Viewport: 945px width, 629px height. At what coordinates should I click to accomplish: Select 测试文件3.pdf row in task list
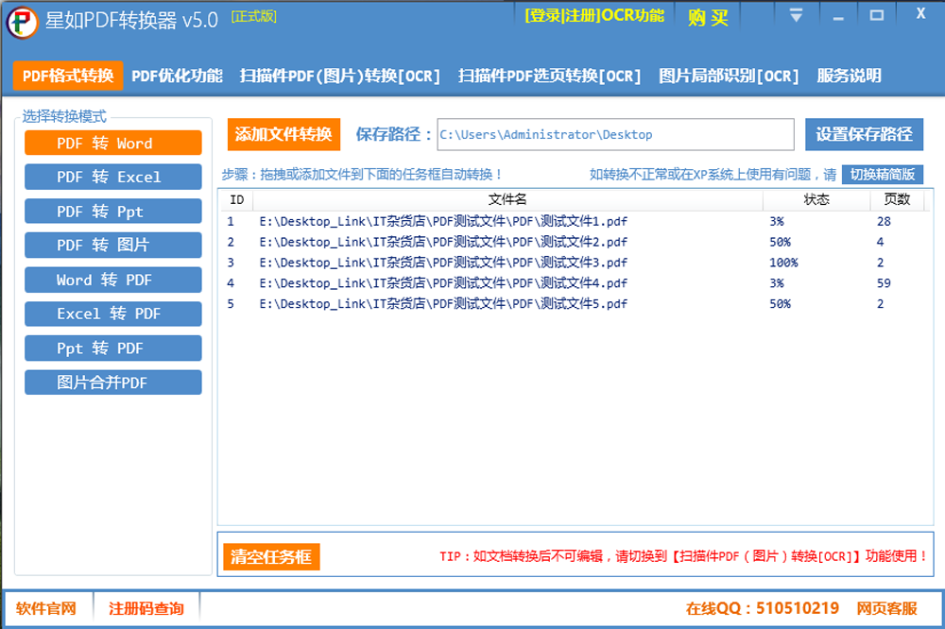[443, 263]
